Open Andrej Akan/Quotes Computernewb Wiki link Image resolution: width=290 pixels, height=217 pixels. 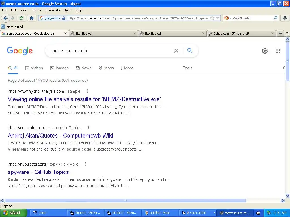click(60, 136)
